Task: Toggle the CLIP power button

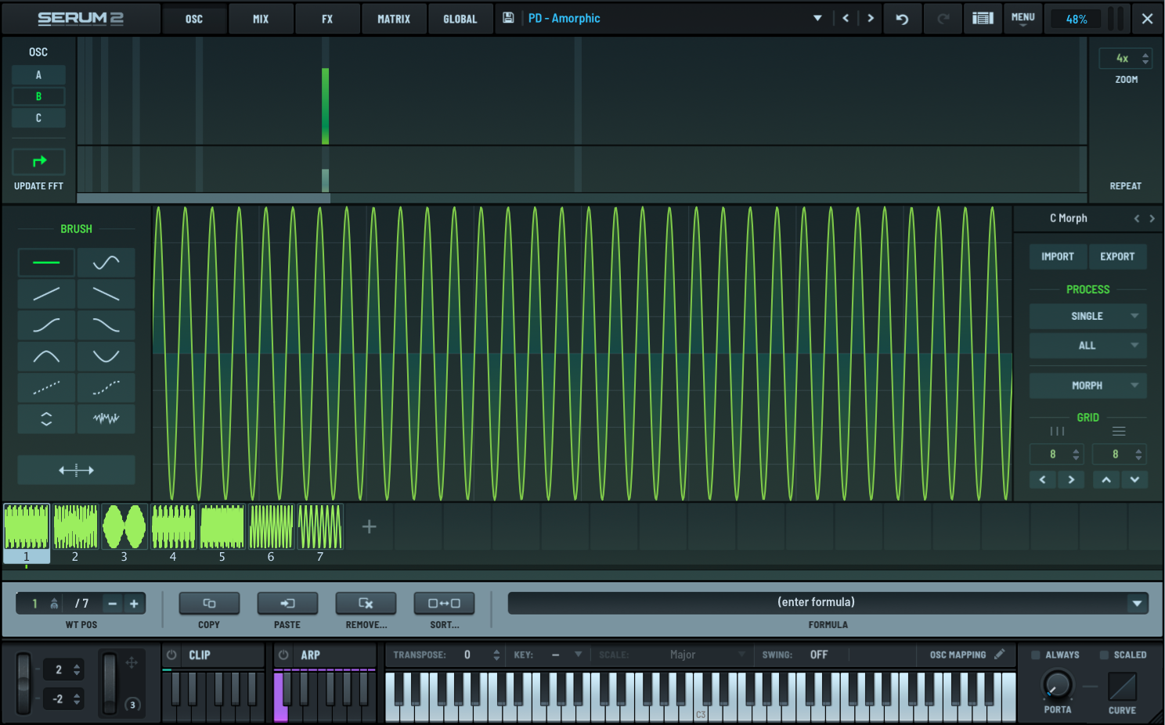Action: [x=171, y=655]
